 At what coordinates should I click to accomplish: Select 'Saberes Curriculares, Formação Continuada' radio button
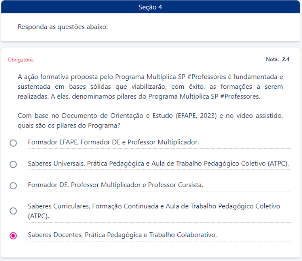13,211
